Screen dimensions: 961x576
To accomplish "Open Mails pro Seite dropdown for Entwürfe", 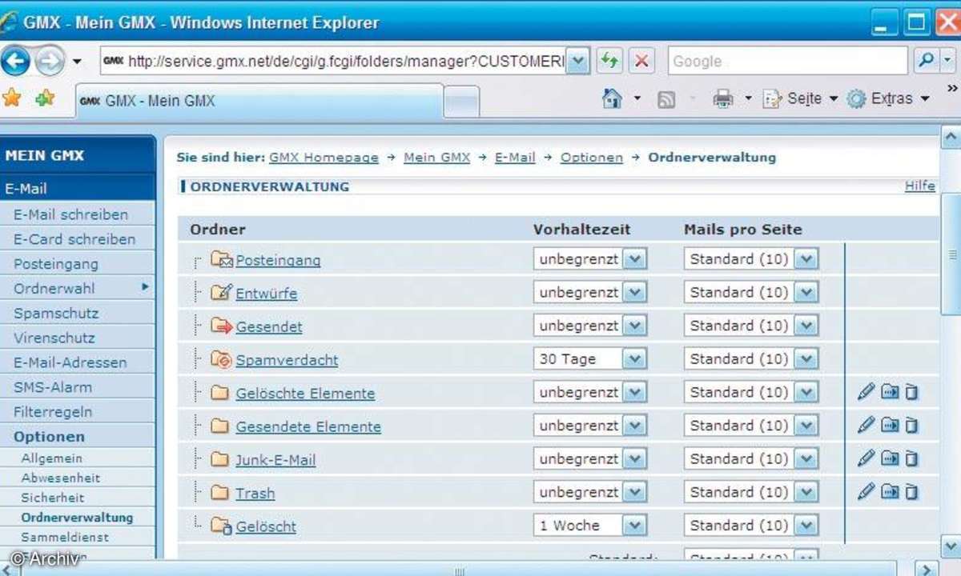I will [x=806, y=293].
